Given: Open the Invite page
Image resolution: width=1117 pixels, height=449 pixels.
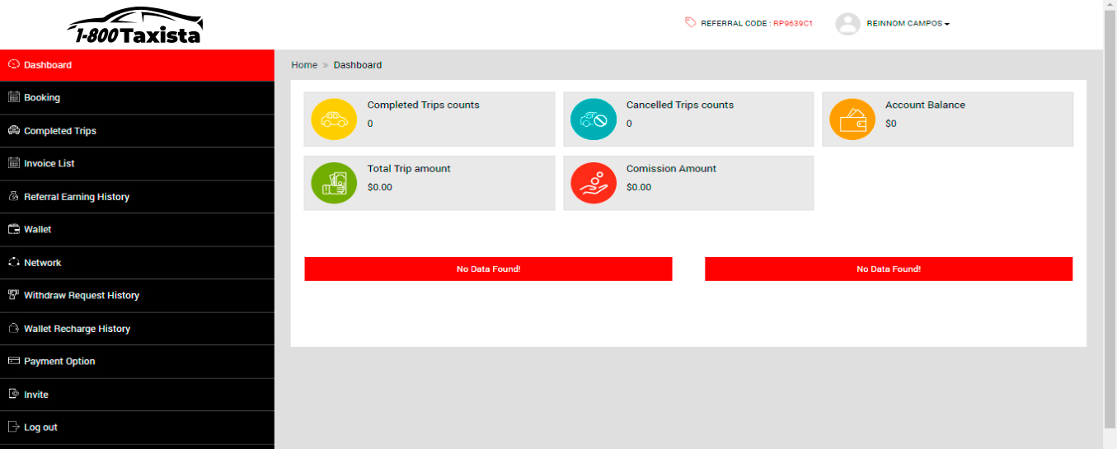Looking at the screenshot, I should (x=137, y=394).
